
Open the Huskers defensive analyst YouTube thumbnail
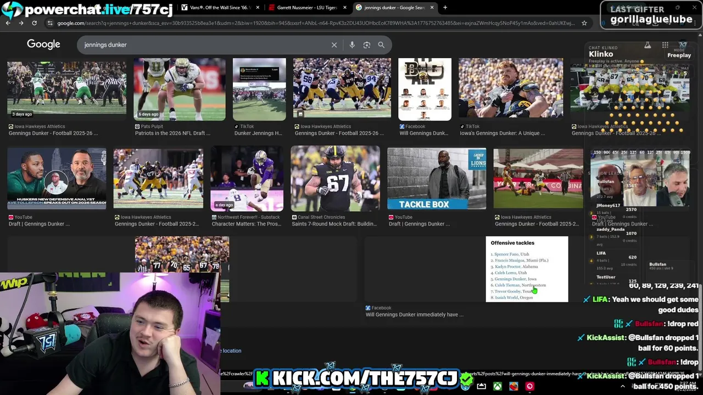[57, 179]
